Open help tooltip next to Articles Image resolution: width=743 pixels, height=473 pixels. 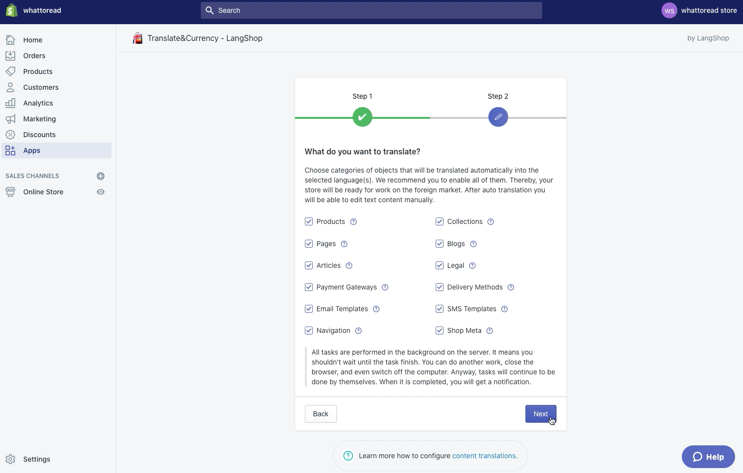pyautogui.click(x=349, y=266)
